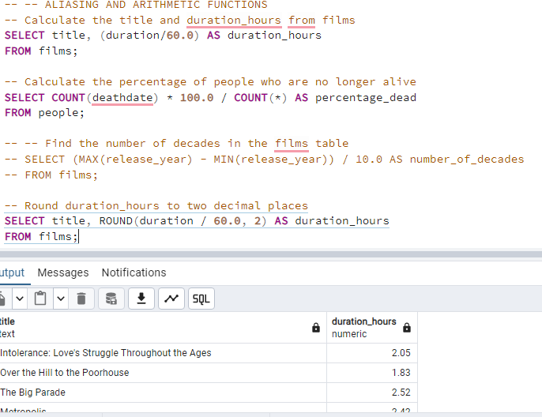Select the Intolerance: Love's Struggle row cell
The height and width of the screenshot is (417, 542).
163,353
